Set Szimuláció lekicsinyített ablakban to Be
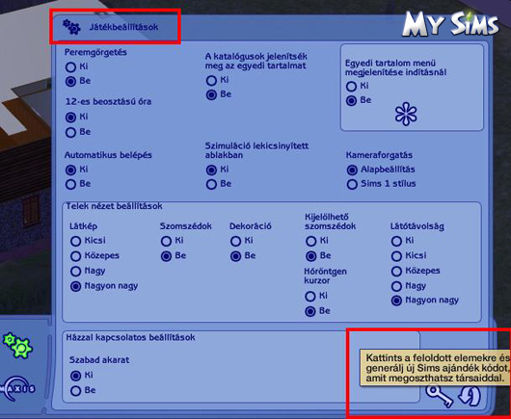Viewport: 511px width, 419px height. click(x=211, y=185)
